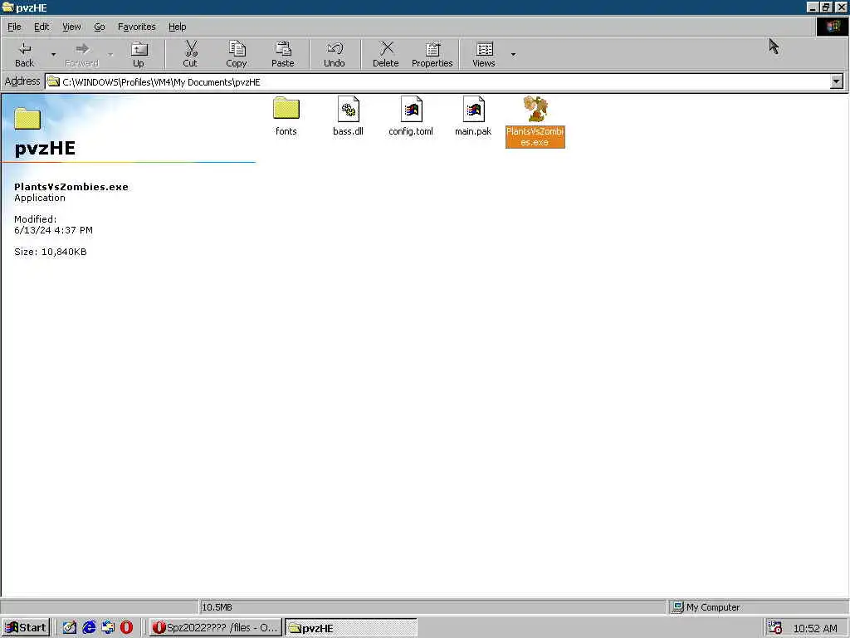Restore down the pvzHE window

[826, 7]
